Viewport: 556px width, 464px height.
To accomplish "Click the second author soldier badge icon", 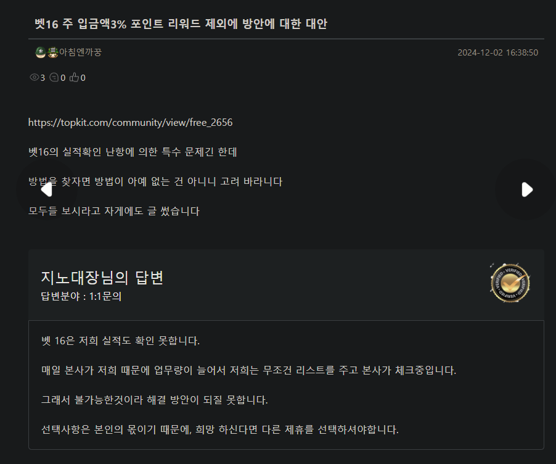I will [53, 52].
